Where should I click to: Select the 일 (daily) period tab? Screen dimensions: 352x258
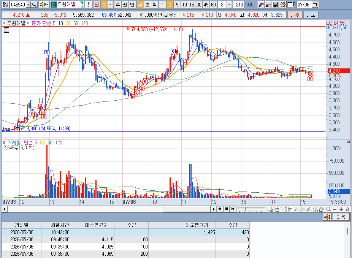(x=97, y=5)
